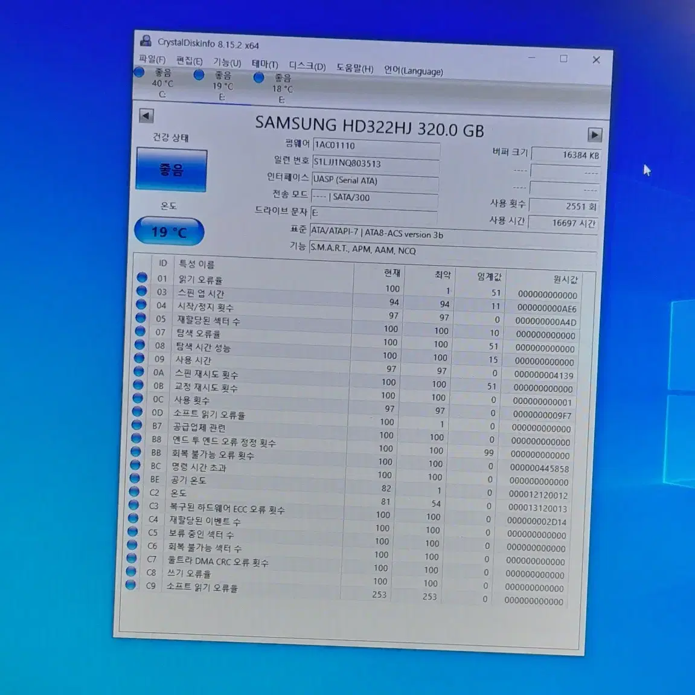This screenshot has width=695, height=695.
Task: Click the status dot for ID 0B
Action: point(138,384)
